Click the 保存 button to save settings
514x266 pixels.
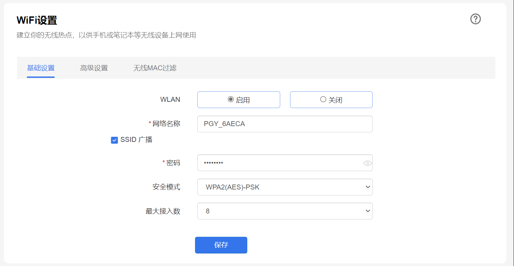[x=221, y=245]
